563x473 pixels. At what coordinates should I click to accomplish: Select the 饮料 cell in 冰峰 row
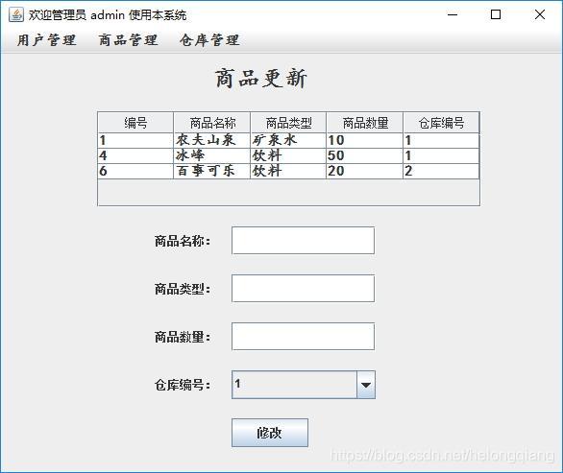point(288,155)
